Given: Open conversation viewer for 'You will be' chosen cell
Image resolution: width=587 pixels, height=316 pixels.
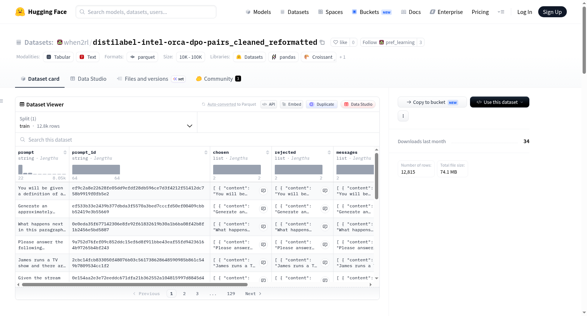Looking at the screenshot, I should (263, 191).
